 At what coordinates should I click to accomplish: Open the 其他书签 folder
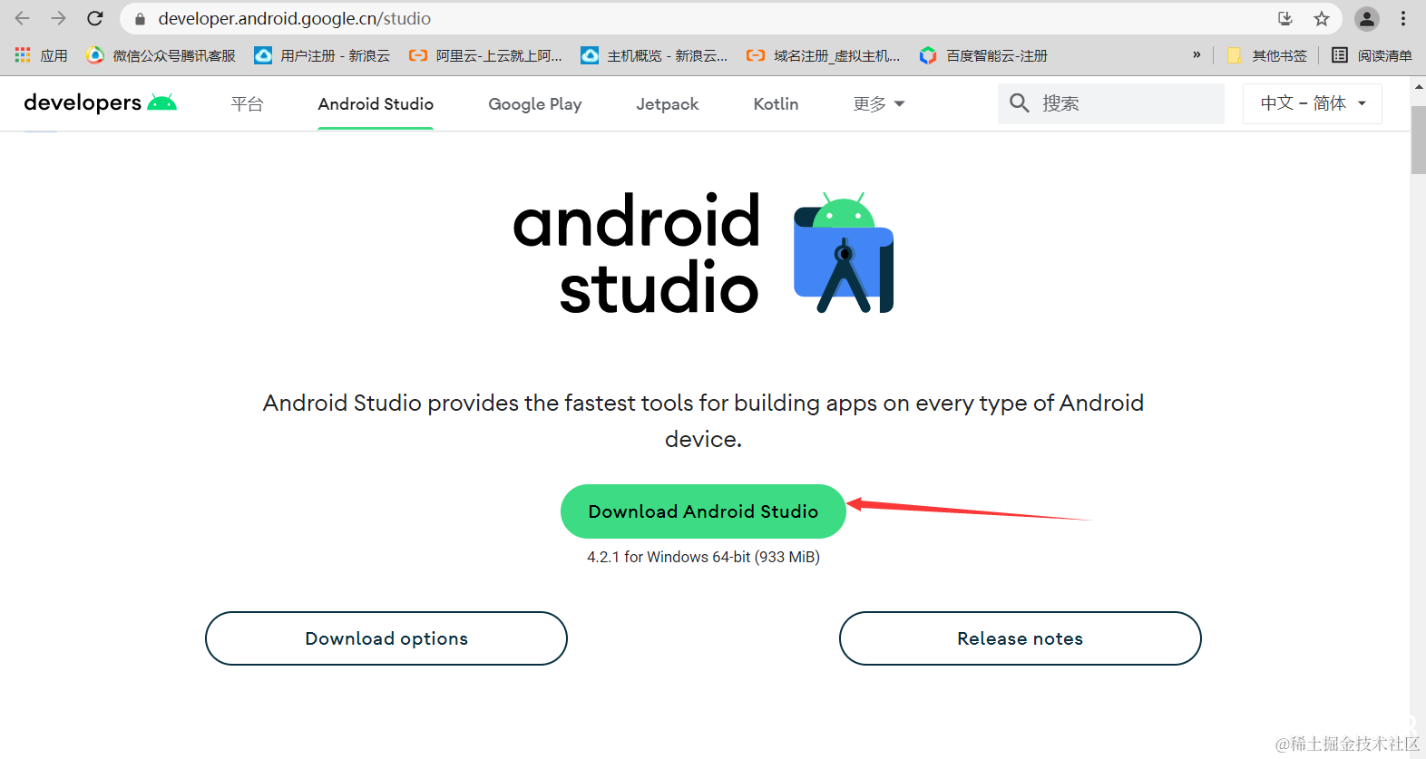point(1267,55)
